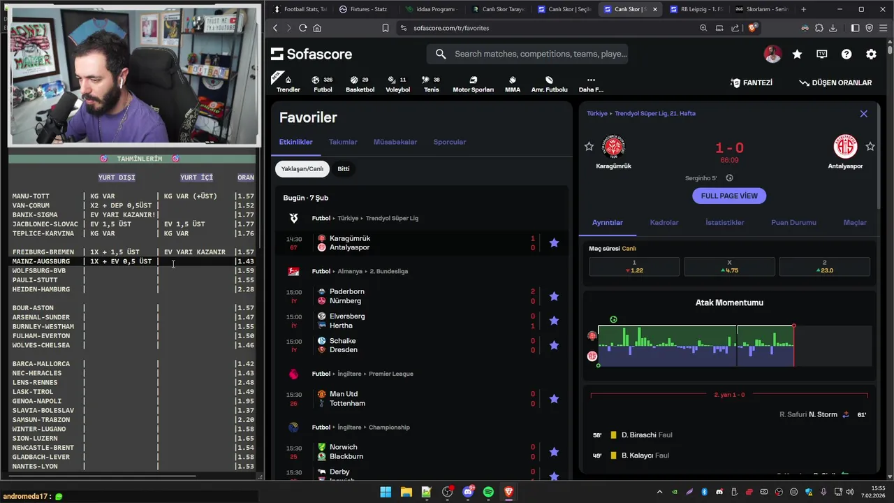Select the Yaklaşan/Canlı filter chip
Viewport: 894px width, 503px height.
[302, 168]
